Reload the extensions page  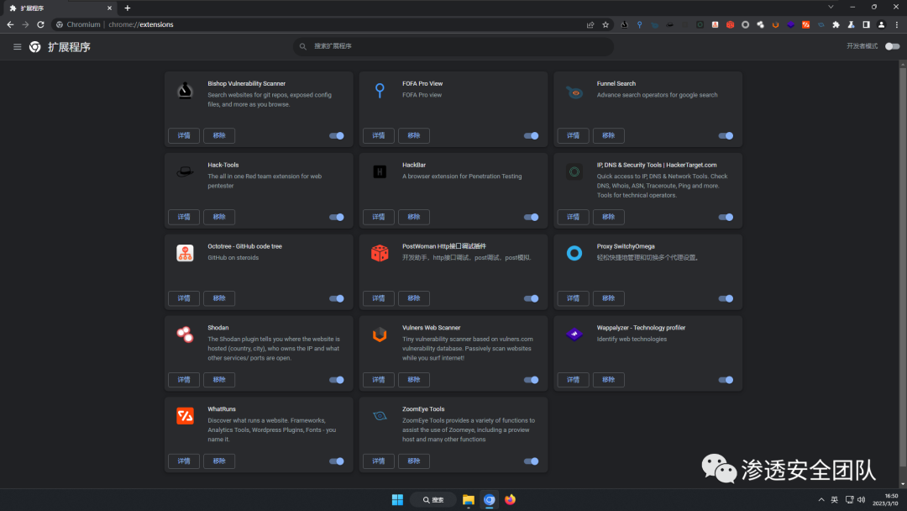pyautogui.click(x=40, y=25)
